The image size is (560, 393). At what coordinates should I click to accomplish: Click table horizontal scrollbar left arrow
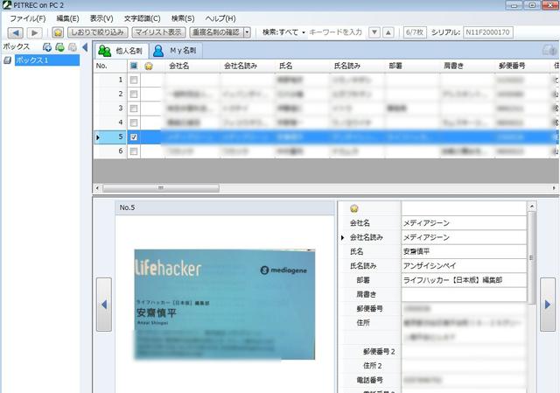(97, 188)
